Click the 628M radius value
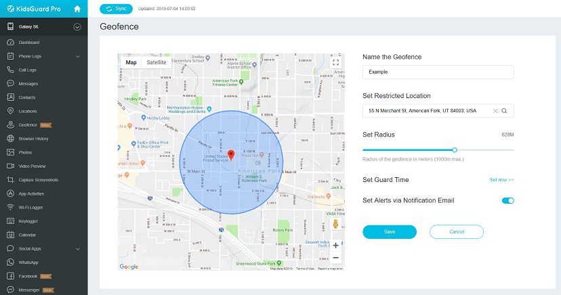Image resolution: width=561 pixels, height=295 pixels. click(507, 135)
